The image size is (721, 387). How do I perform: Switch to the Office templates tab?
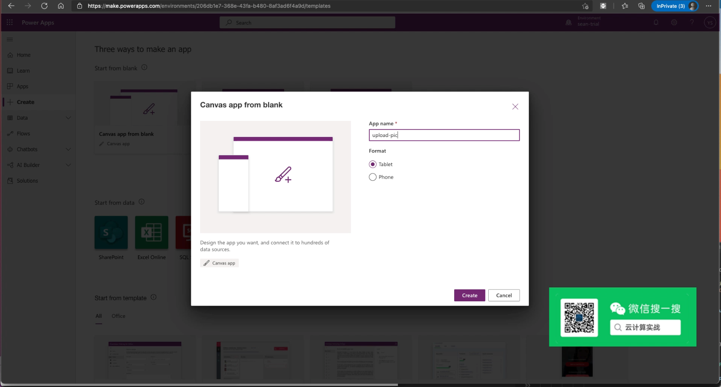[x=119, y=316]
